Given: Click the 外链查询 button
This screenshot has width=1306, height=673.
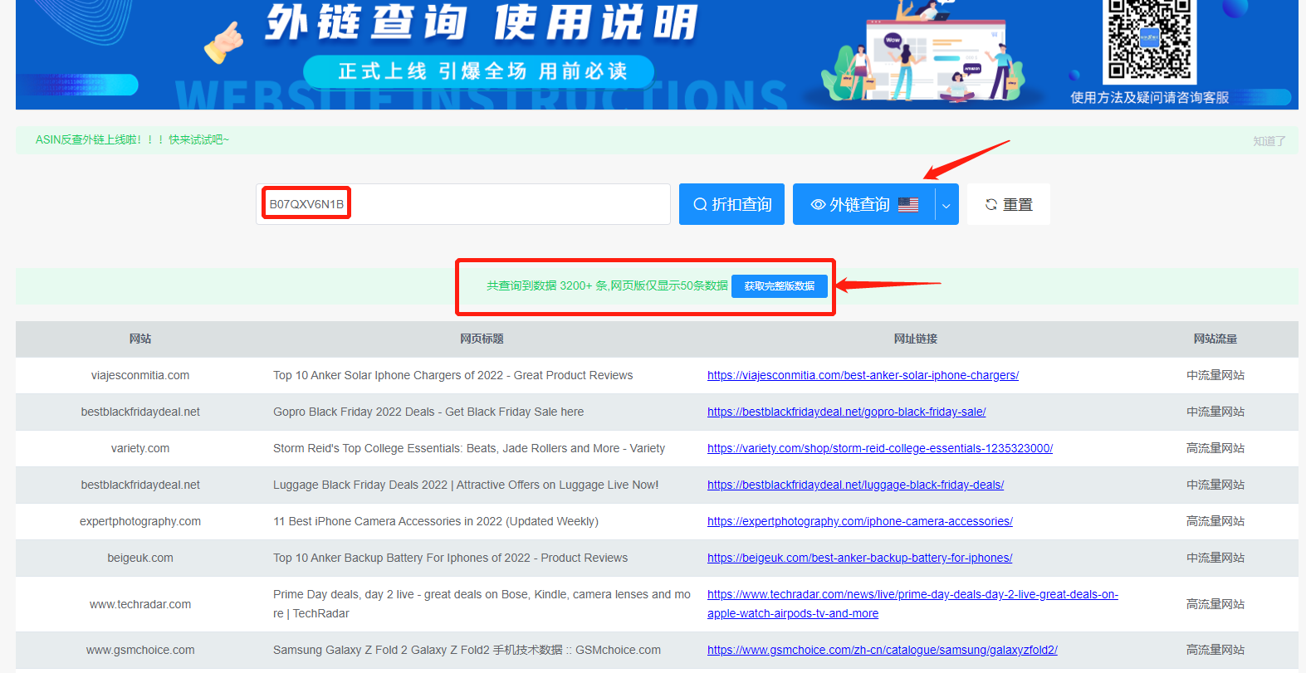Looking at the screenshot, I should coord(863,204).
